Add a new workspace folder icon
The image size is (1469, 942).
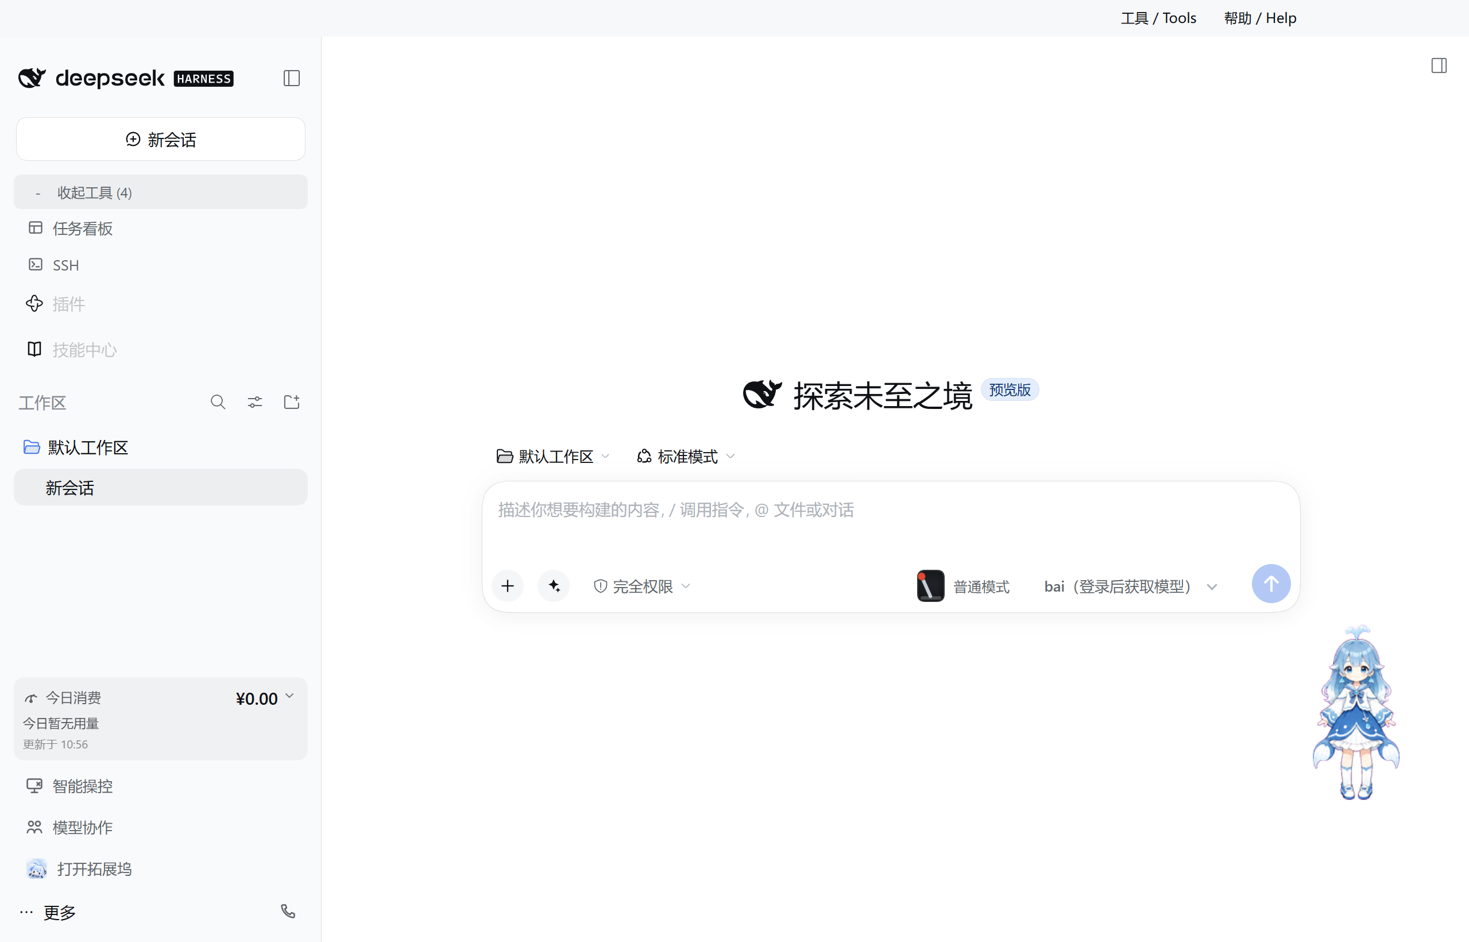292,402
